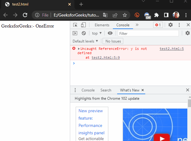Show the console sidebar
The image size is (191, 141).
75,33
